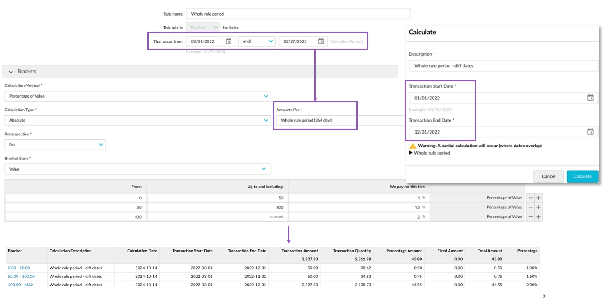Collapse the Brackets section
603x301 pixels.
point(11,72)
